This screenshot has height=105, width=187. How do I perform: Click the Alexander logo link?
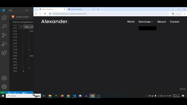click(55, 22)
